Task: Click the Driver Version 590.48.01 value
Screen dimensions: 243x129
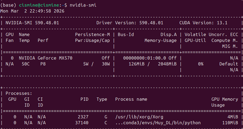Action: [x=147, y=23]
